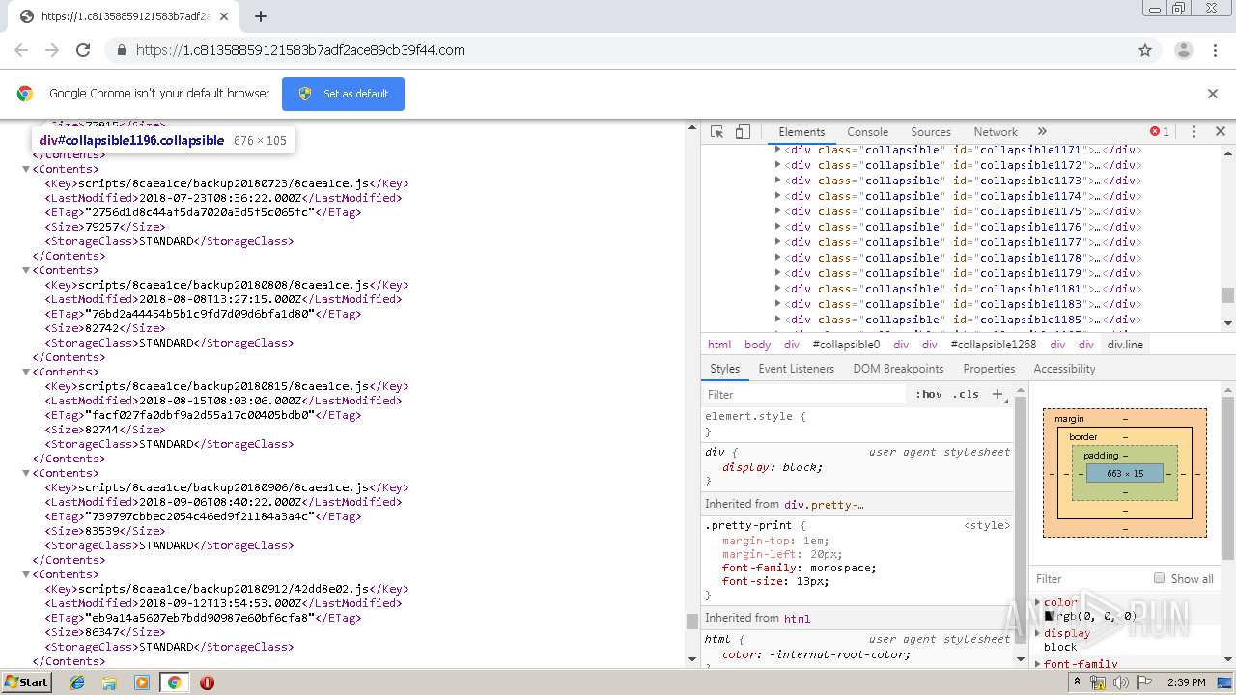Expand the collapsible1173 div node
Screen dimensions: 1236x695
pyautogui.click(x=777, y=181)
